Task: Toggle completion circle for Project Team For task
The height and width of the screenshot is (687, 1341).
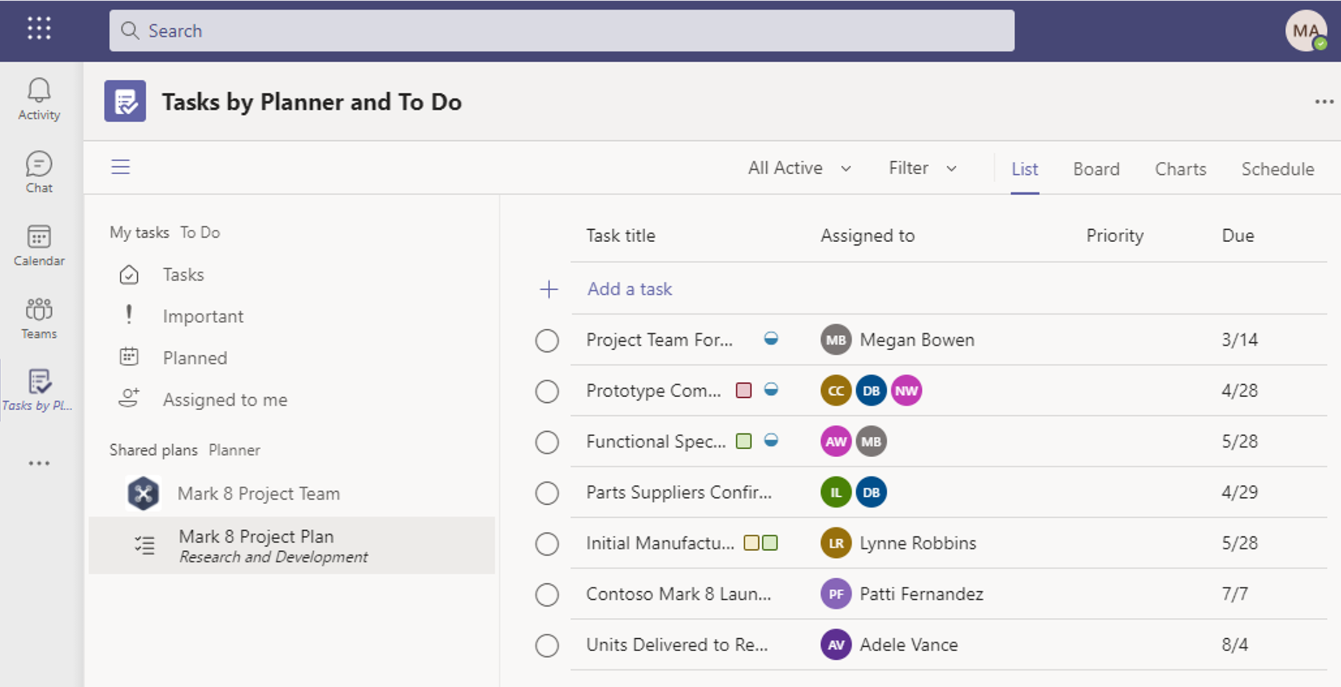Action: click(x=548, y=340)
